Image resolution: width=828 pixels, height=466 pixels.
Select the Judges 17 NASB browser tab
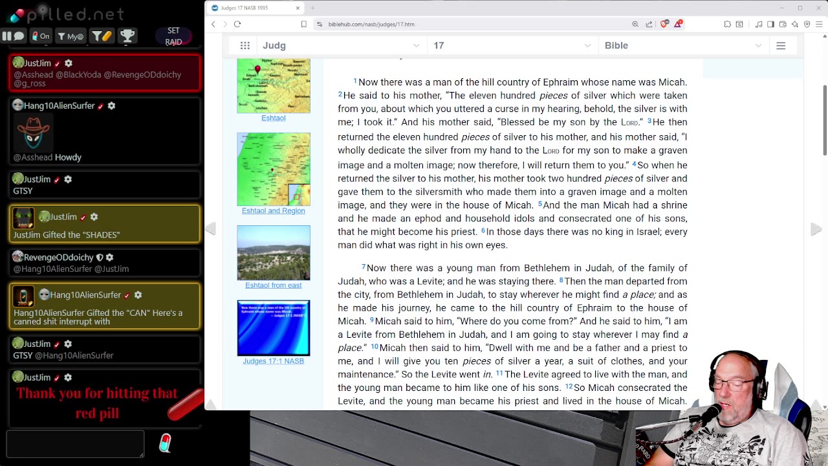(x=256, y=8)
